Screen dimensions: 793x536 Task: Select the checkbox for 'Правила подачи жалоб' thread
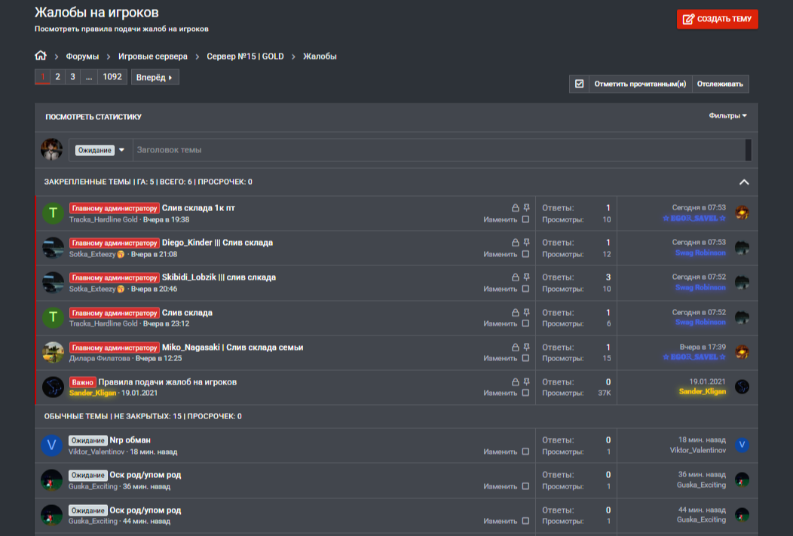pyautogui.click(x=525, y=393)
